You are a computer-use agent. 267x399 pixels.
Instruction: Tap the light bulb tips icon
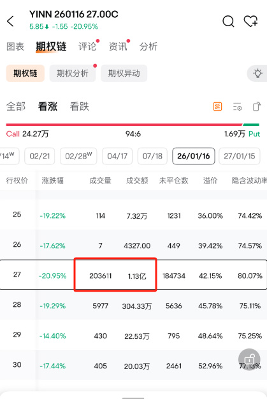[x=257, y=74]
